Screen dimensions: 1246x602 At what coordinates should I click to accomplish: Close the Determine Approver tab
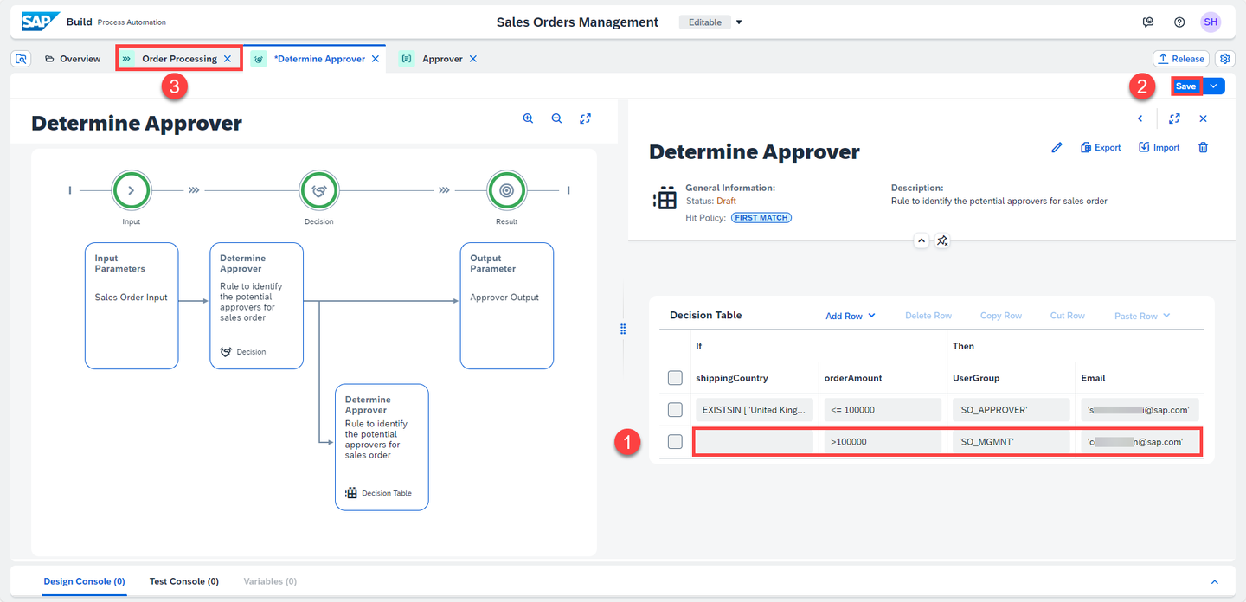pos(376,59)
